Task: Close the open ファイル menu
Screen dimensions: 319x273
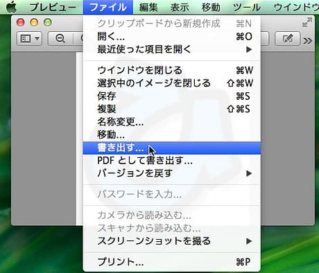Action: [108, 7]
